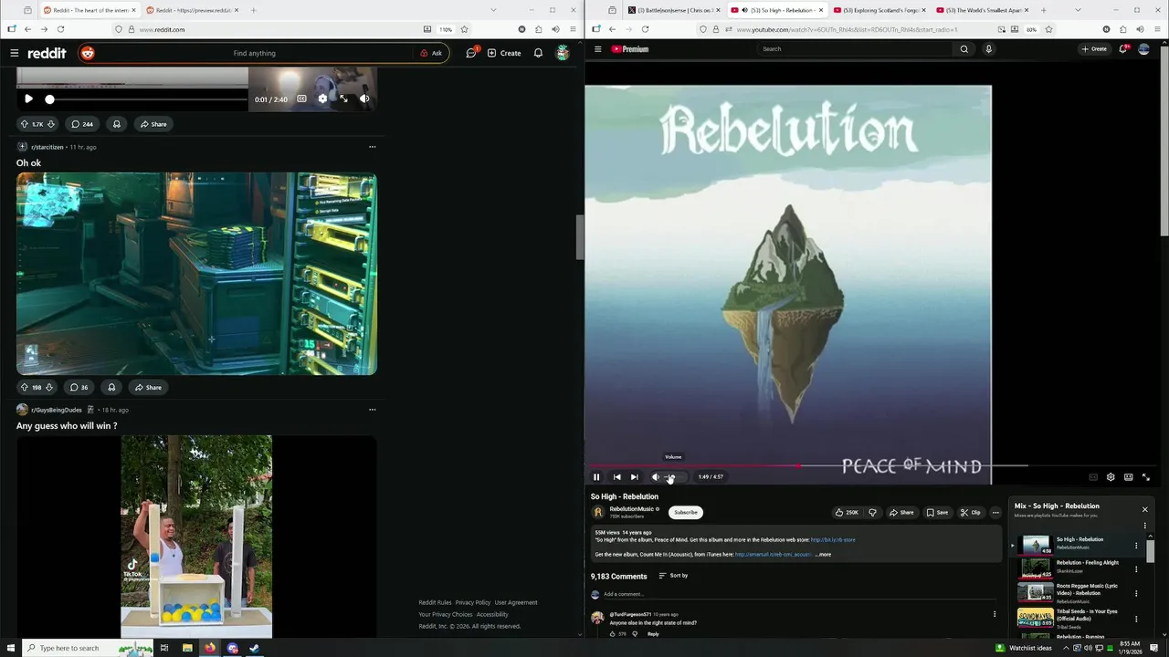Mute the Reddit video player volume

point(364,99)
